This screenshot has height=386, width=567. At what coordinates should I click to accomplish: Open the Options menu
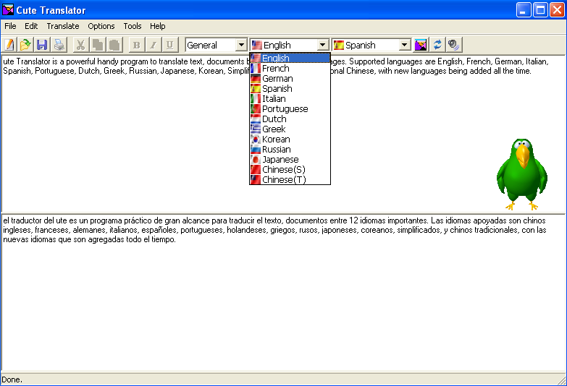click(101, 26)
